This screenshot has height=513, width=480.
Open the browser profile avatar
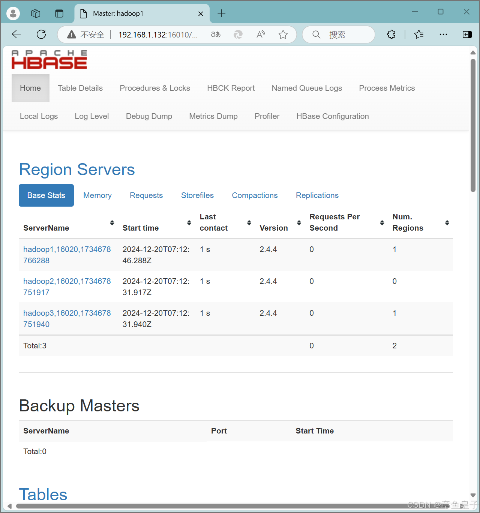pyautogui.click(x=13, y=13)
